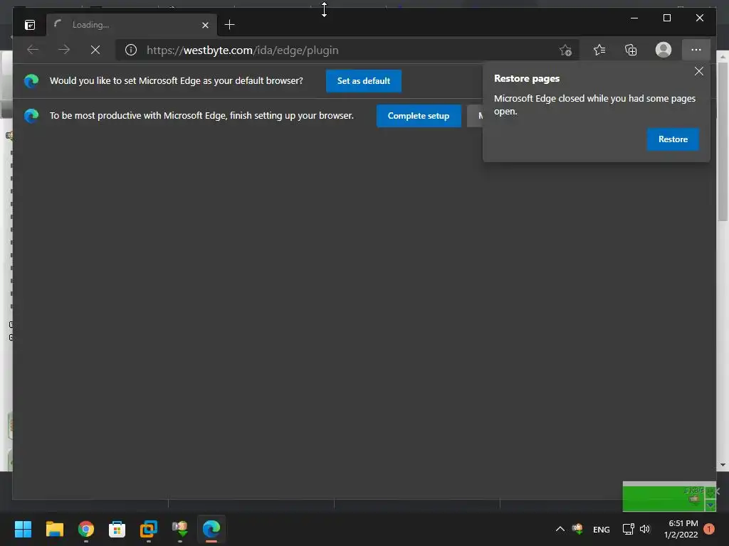Click Microsoft Edge taskbar icon
The height and width of the screenshot is (546, 729).
point(211,529)
